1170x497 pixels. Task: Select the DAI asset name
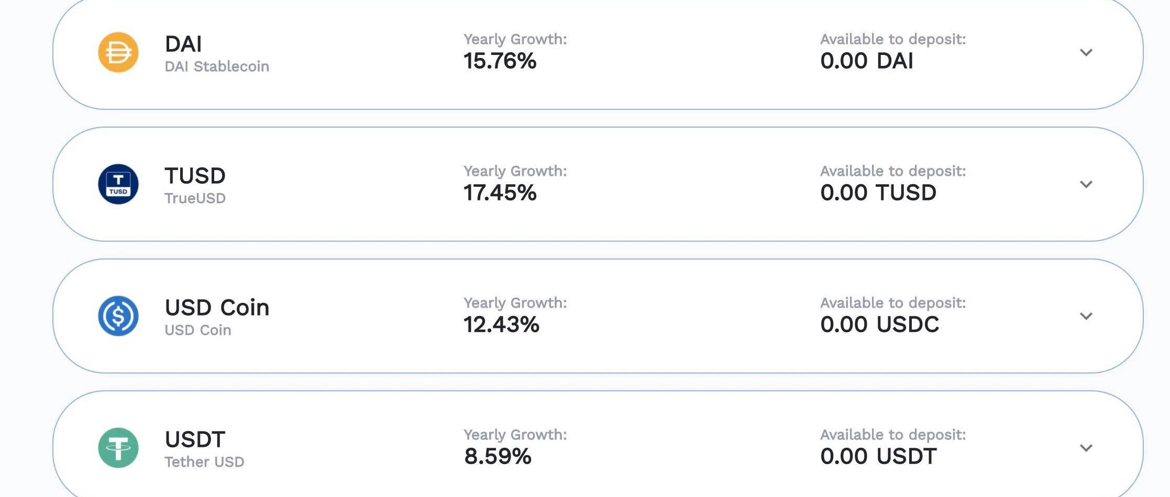pyautogui.click(x=183, y=44)
